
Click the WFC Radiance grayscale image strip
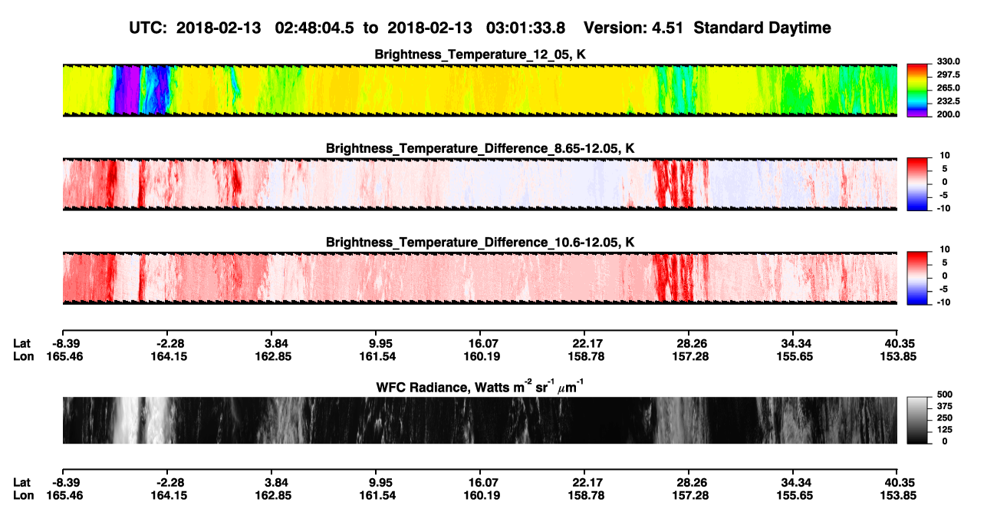(479, 421)
